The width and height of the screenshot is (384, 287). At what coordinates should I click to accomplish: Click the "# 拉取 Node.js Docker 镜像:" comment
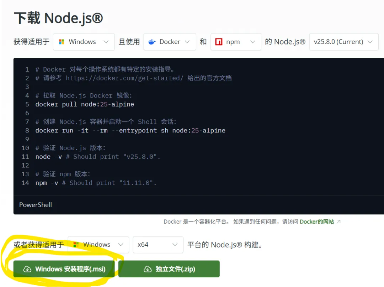point(84,96)
